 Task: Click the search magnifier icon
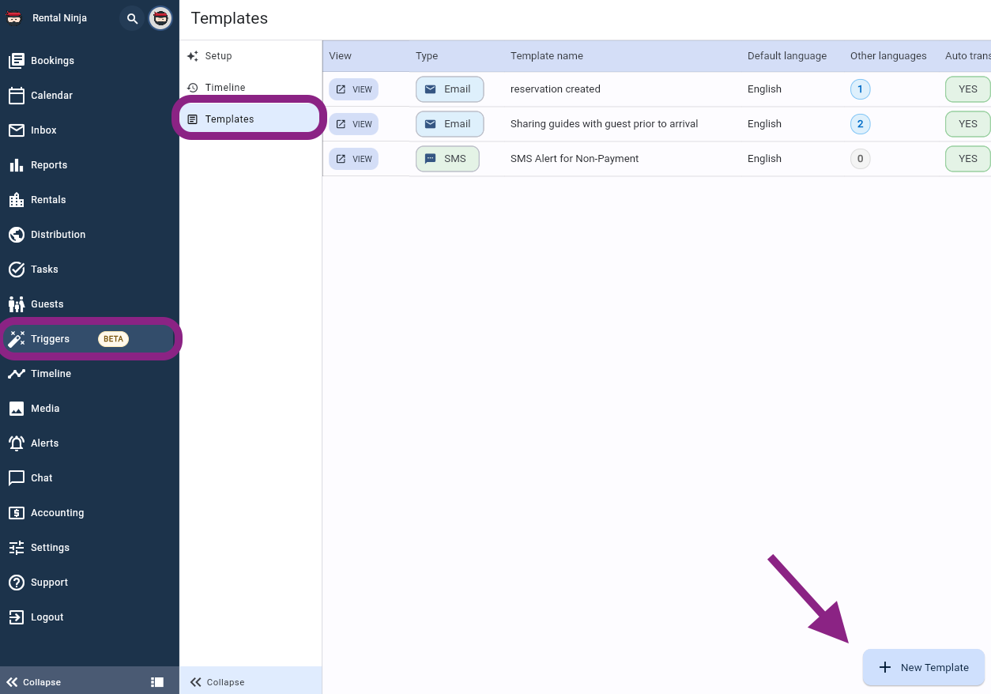132,18
